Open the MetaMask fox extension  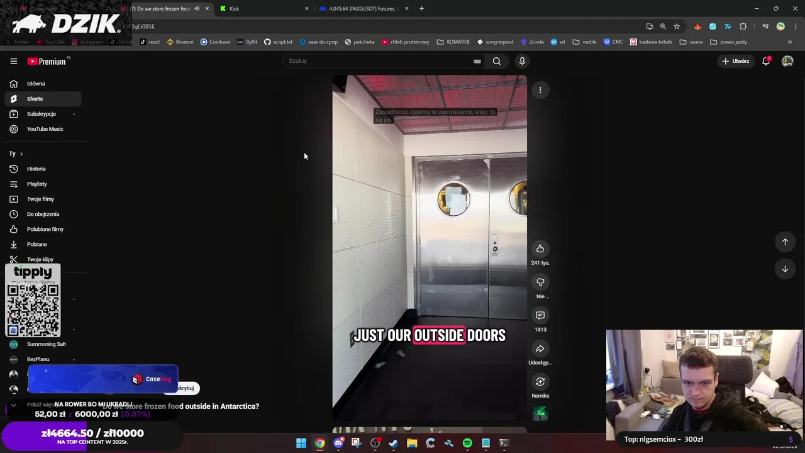pyautogui.click(x=697, y=26)
